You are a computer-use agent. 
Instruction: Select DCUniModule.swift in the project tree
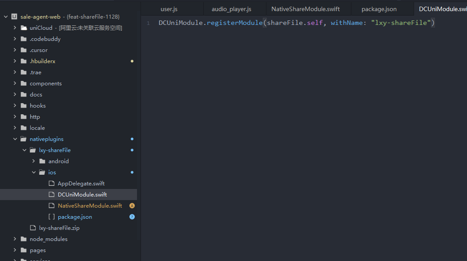tap(82, 195)
